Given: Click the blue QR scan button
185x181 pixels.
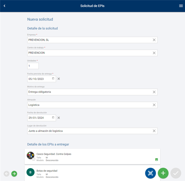Looking at the screenshot, I should coord(150,173).
